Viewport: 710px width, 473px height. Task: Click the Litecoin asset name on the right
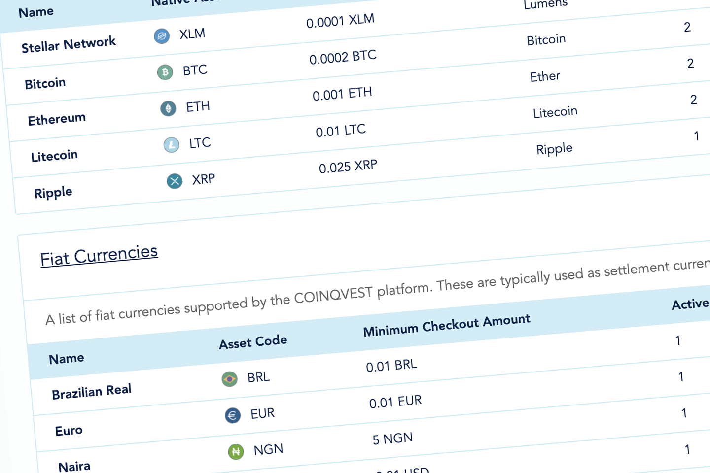click(x=555, y=112)
